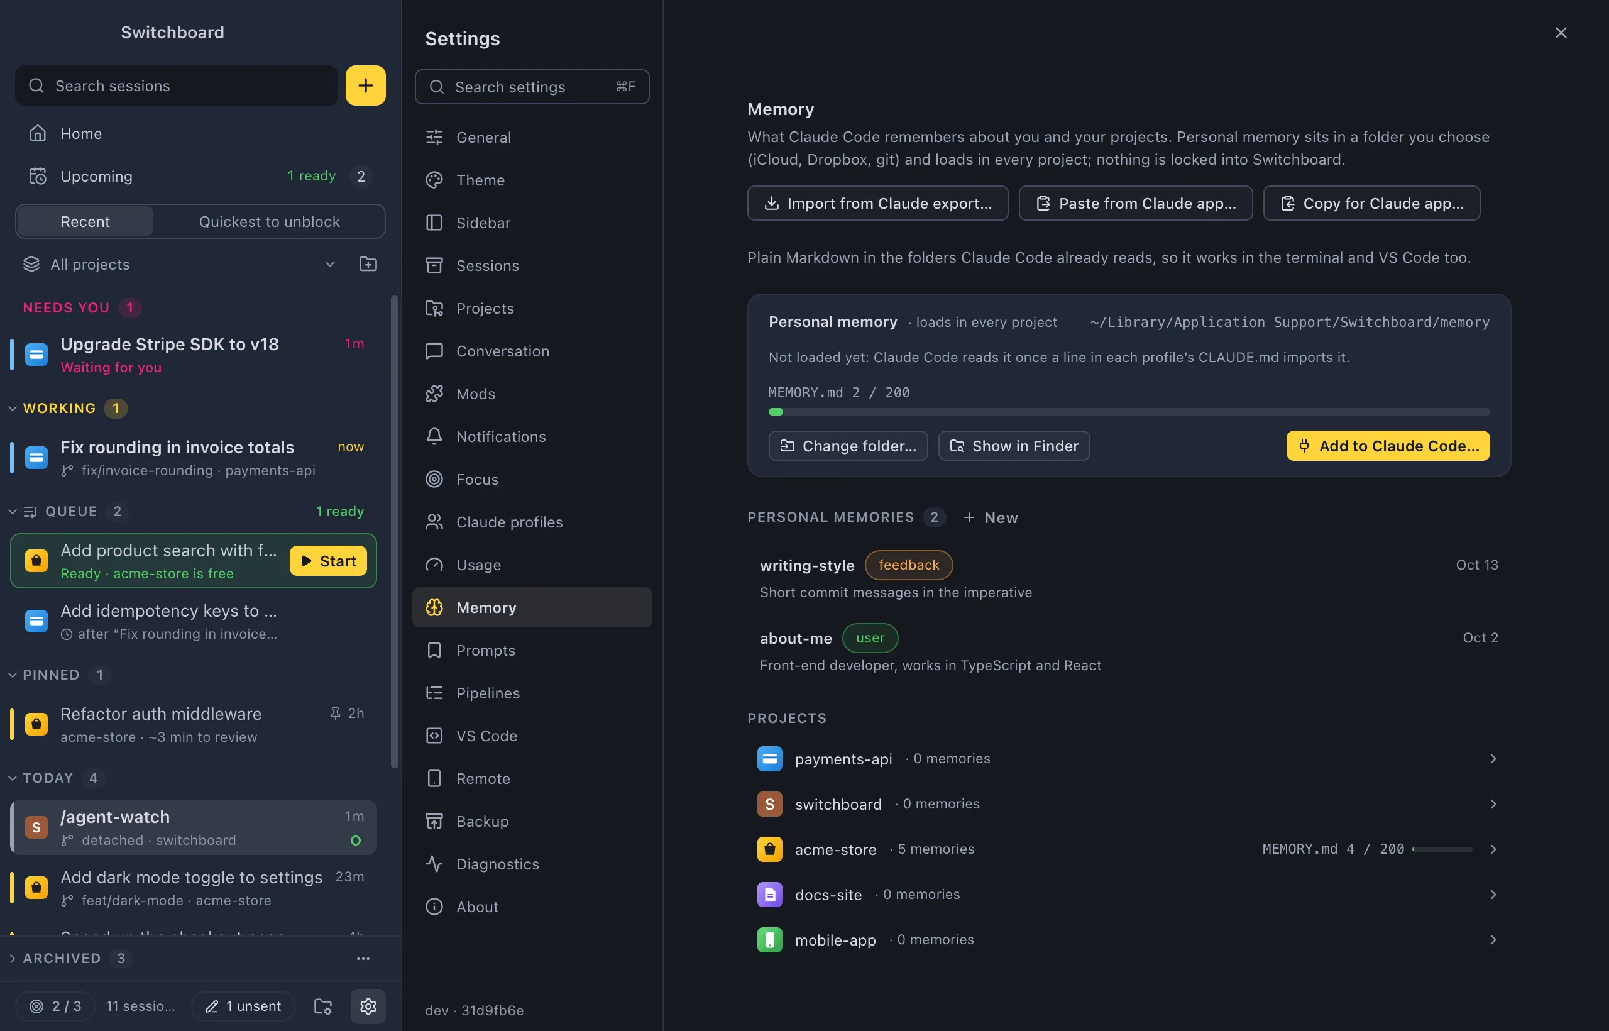Screen dimensions: 1609x1031
Task: Collapse the TODAY section
Action: [x=12, y=778]
